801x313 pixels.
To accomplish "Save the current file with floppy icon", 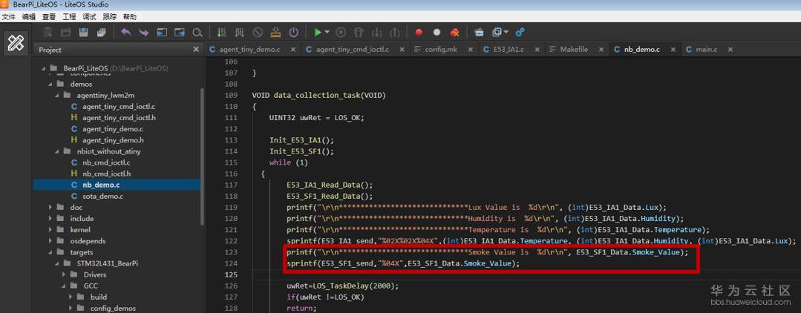I will [83, 32].
